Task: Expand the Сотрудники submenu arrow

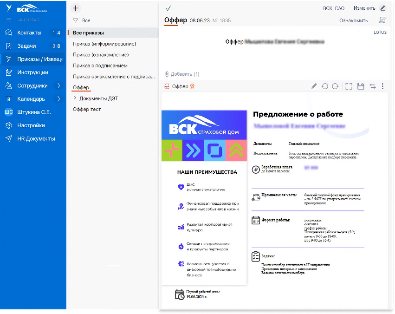Action: (x=59, y=86)
